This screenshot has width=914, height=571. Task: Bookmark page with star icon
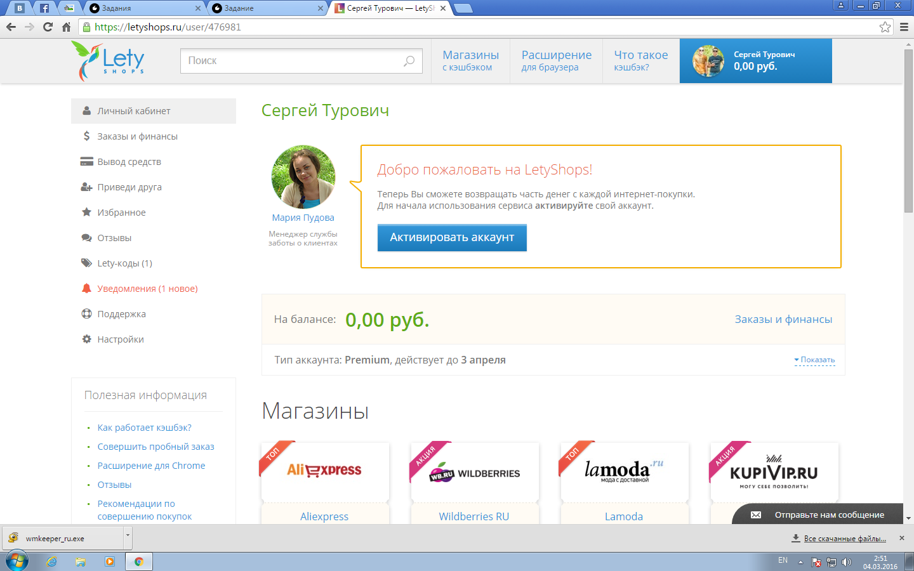click(x=885, y=27)
